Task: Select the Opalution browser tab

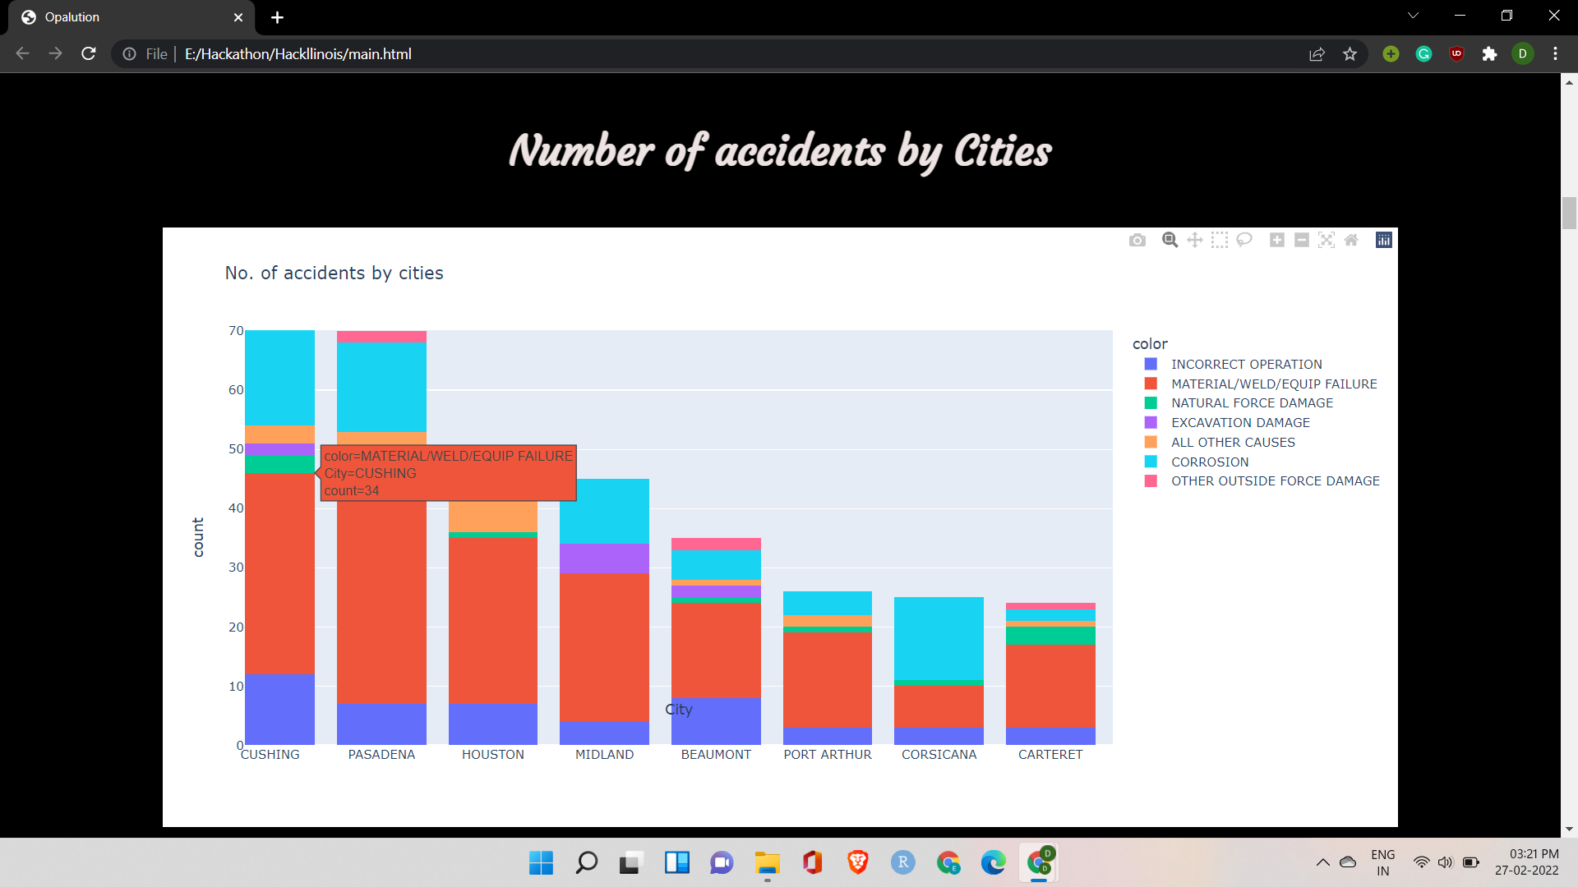Action: (x=123, y=17)
